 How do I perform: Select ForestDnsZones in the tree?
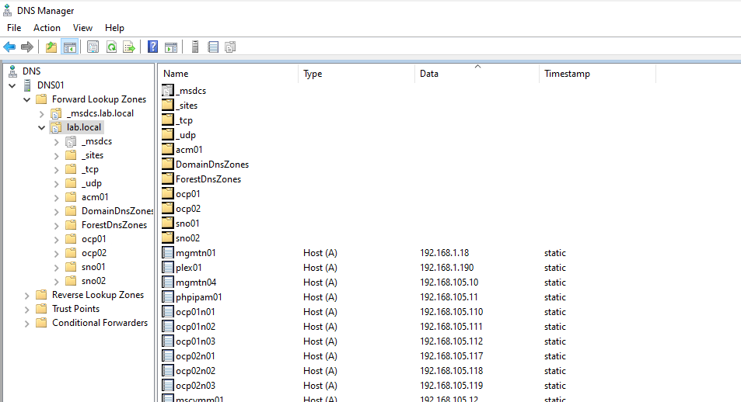[x=114, y=225]
